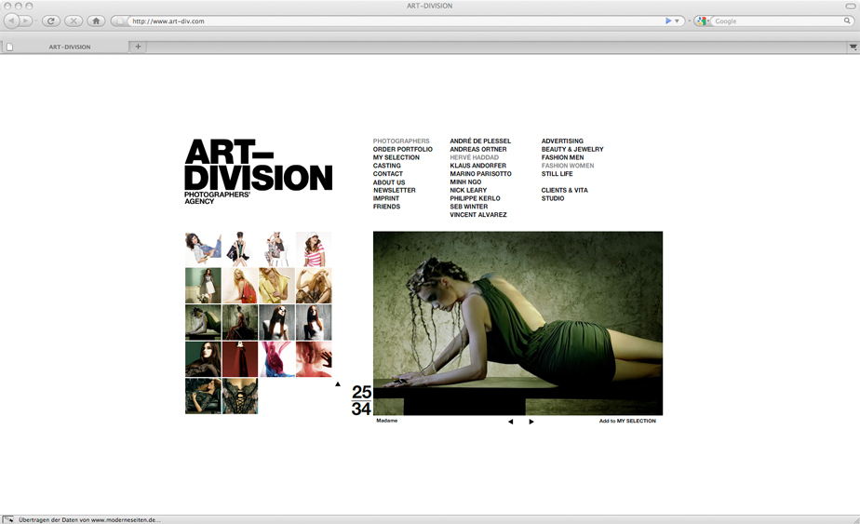Open the search engine selection dropdown

point(703,20)
